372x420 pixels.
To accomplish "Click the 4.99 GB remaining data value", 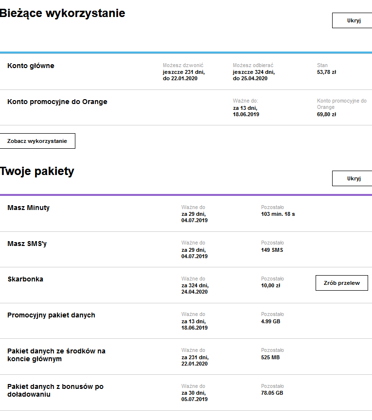I will coord(270,321).
